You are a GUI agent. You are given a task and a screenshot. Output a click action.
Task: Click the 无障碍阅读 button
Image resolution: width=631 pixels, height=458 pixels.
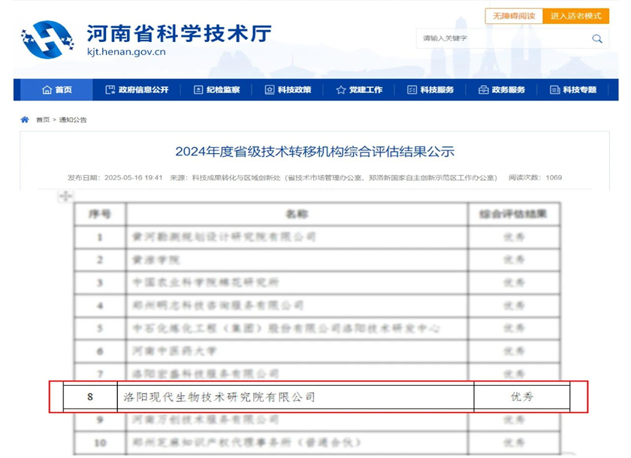(514, 16)
